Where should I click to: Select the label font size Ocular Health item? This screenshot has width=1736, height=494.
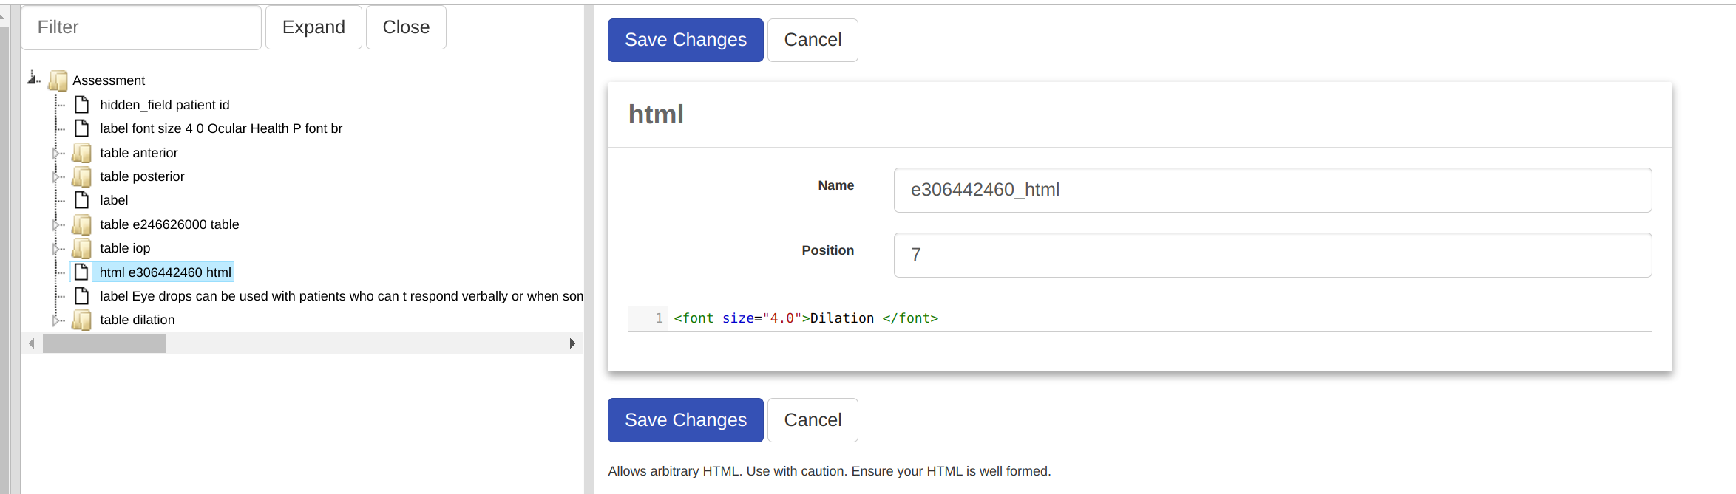tap(221, 128)
